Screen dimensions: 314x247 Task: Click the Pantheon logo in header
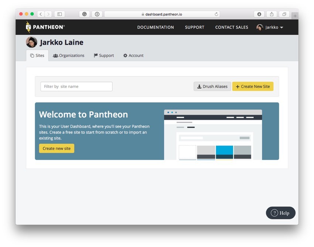point(45,27)
